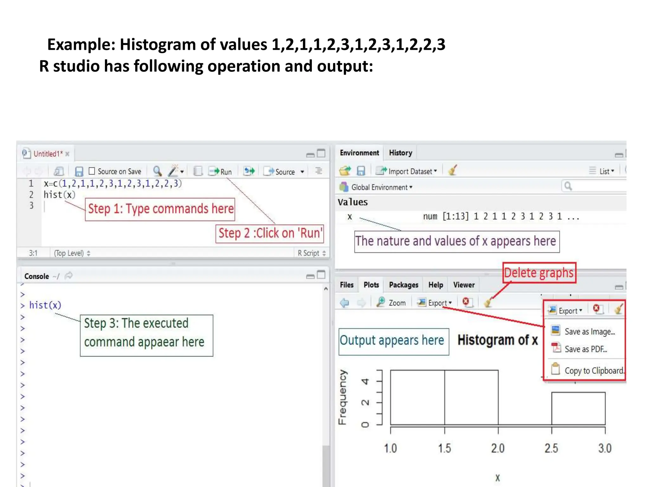Select Save as PDF menu option
This screenshot has width=649, height=487.
585,349
